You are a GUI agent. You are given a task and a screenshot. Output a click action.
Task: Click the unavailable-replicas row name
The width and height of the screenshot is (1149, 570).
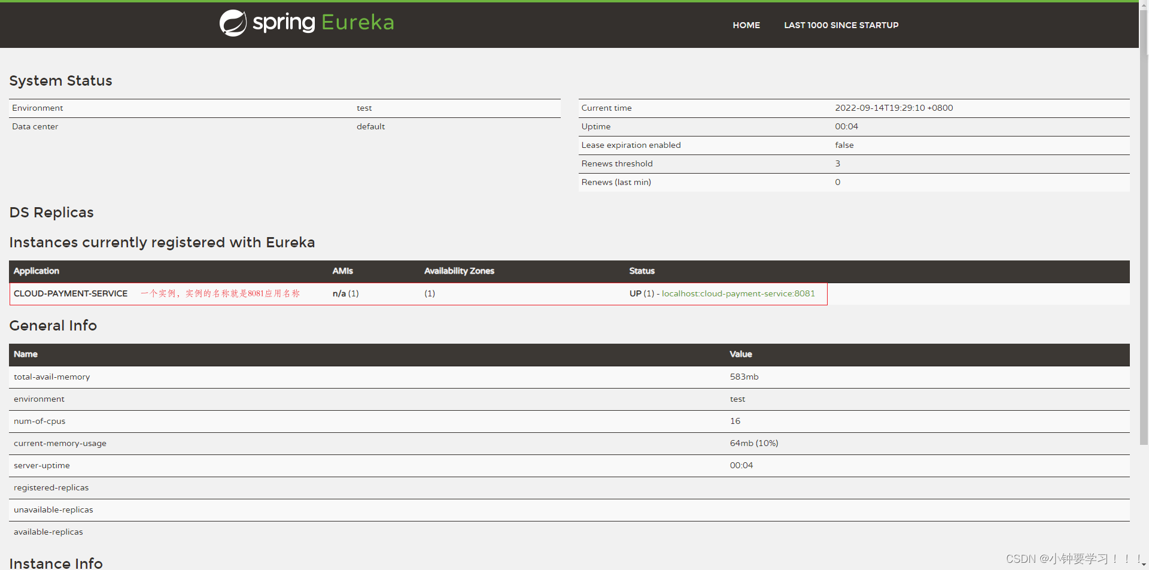click(x=53, y=510)
